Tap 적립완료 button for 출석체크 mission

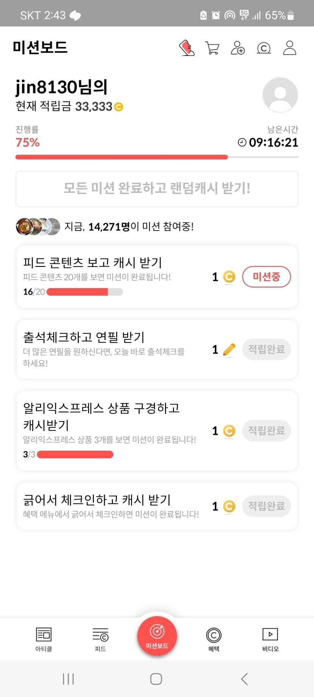(x=266, y=349)
